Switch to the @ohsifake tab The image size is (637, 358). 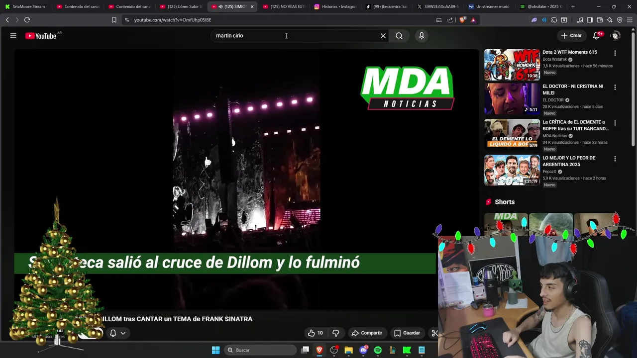pyautogui.click(x=541, y=6)
